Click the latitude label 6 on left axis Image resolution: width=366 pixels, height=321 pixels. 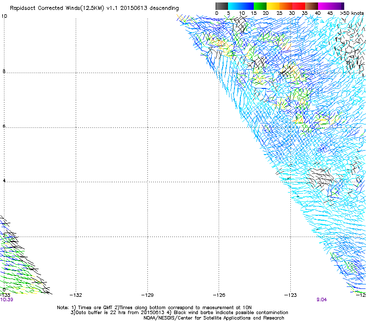click(x=4, y=126)
